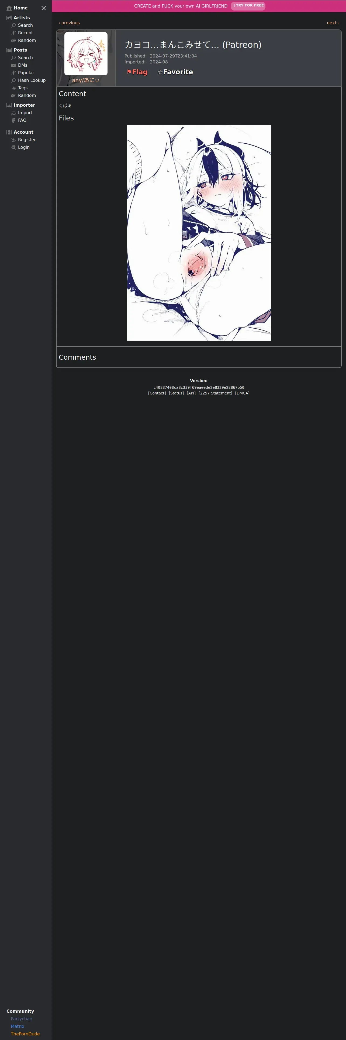Click the Posts section icon
This screenshot has width=346, height=1040.
(x=9, y=50)
